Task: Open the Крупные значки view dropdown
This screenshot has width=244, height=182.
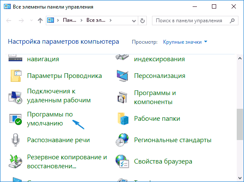Action: tap(185, 42)
